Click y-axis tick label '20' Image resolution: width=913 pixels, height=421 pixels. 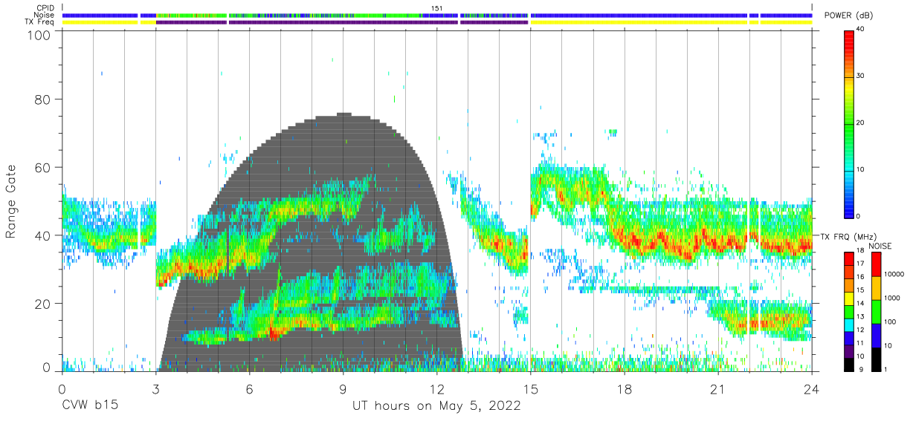tap(44, 304)
